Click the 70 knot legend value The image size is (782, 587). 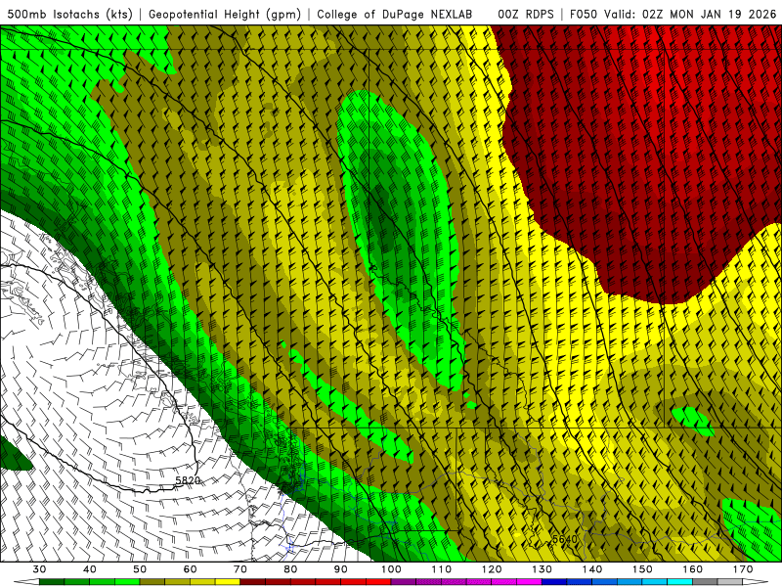(x=240, y=569)
